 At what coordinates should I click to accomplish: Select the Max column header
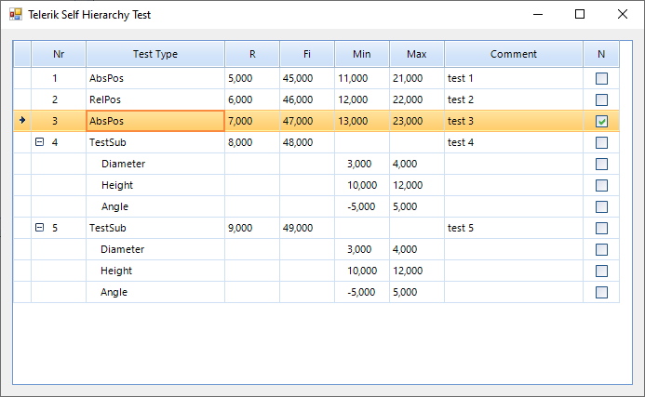tap(416, 54)
